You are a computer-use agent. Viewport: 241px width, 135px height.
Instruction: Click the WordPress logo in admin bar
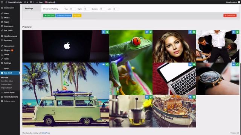2,2
